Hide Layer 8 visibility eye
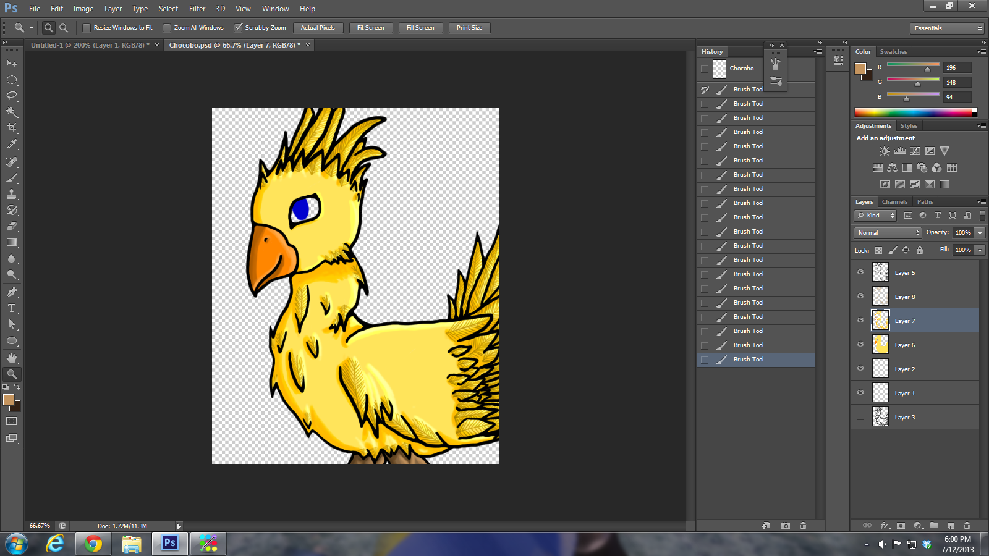The height and width of the screenshot is (556, 989). [860, 296]
